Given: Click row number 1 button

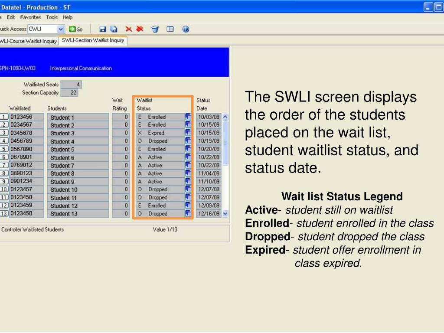Looking at the screenshot, I should [x=4, y=117].
